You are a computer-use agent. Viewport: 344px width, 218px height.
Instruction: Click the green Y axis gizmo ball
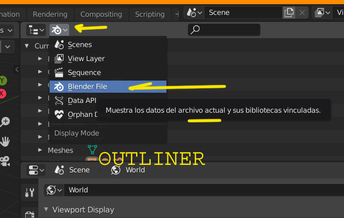tap(3, 81)
